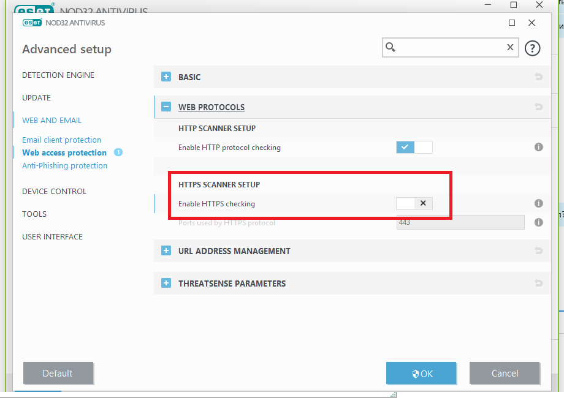Viewport: 564px width, 398px height.
Task: Enable HTTPS checking toggle
Action: click(414, 204)
